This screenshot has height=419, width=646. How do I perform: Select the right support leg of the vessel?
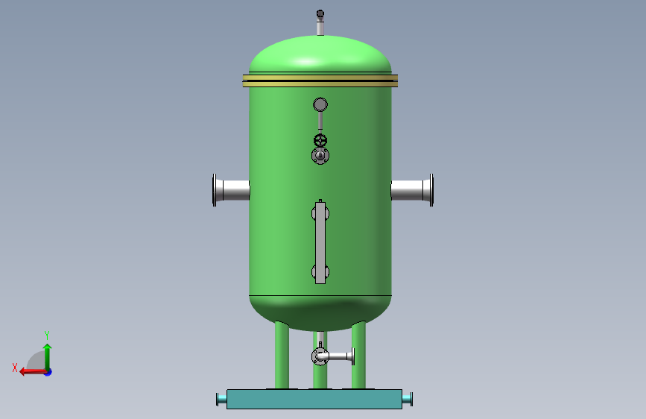click(358, 355)
